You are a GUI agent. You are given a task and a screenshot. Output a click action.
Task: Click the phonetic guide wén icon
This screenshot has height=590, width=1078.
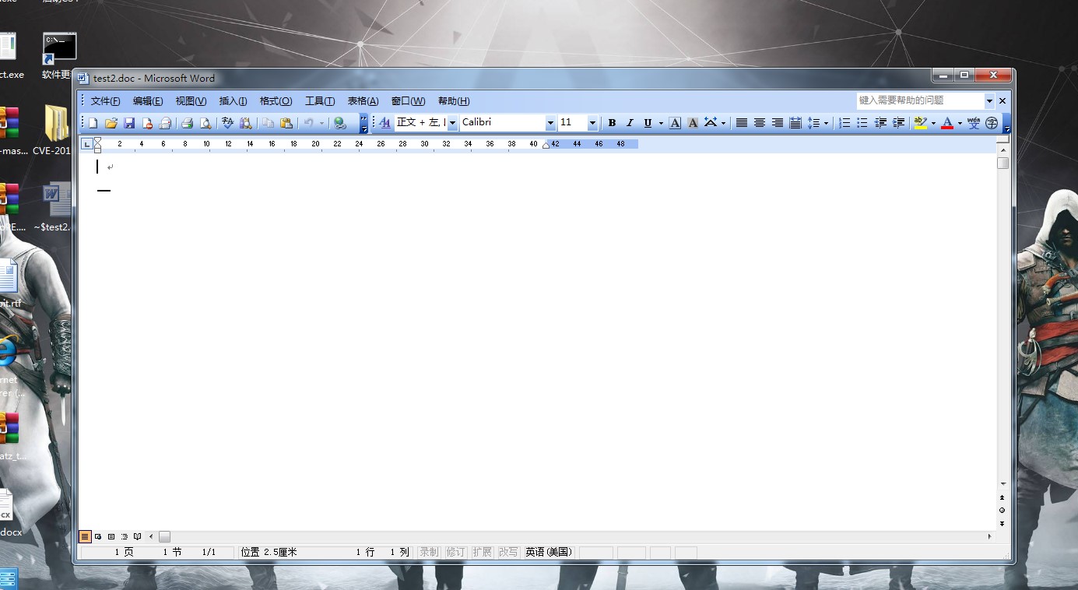click(973, 123)
